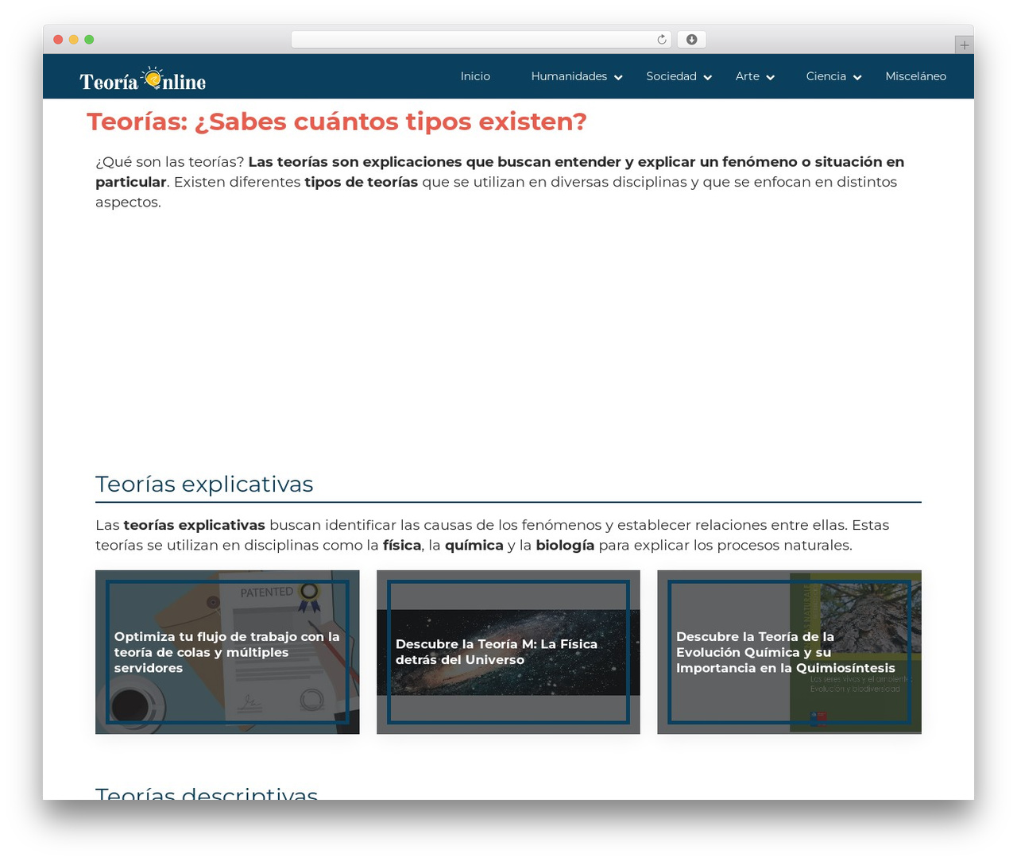
Task: Click the bold text 'tipos de teorías'
Action: pyautogui.click(x=362, y=182)
